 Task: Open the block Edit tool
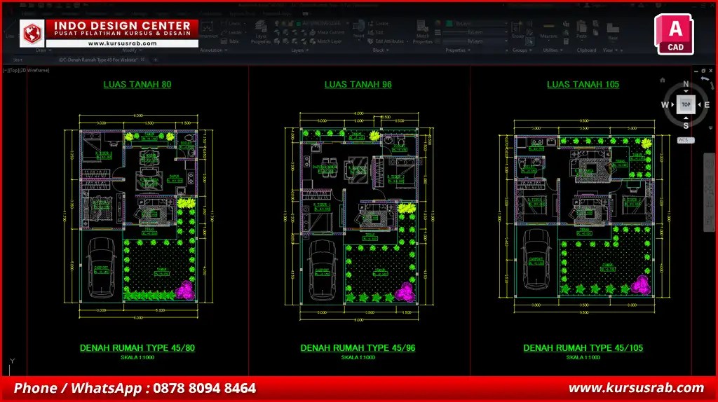coord(376,32)
